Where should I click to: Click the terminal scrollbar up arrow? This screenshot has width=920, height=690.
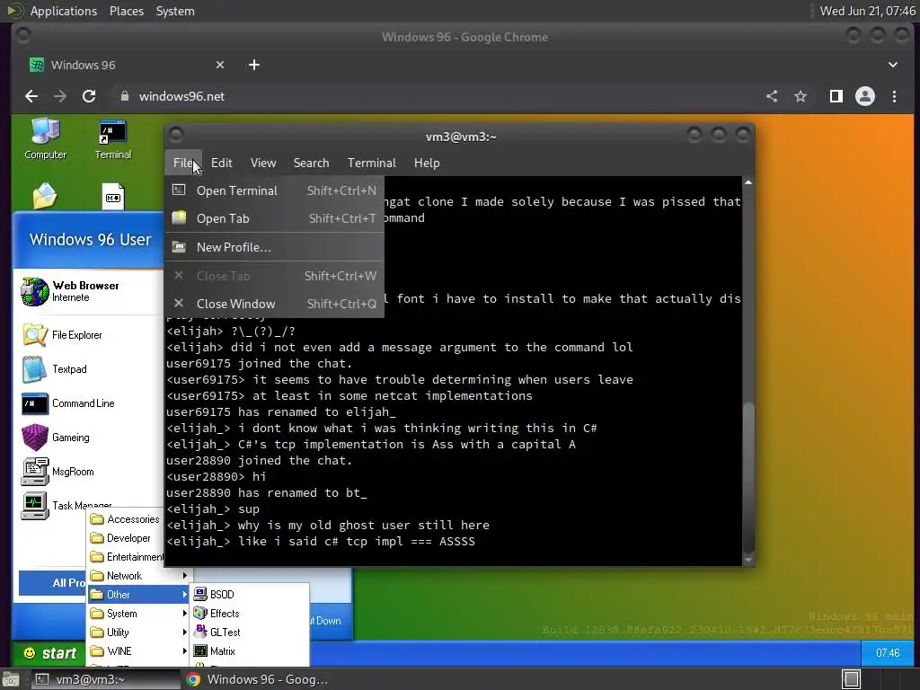748,182
